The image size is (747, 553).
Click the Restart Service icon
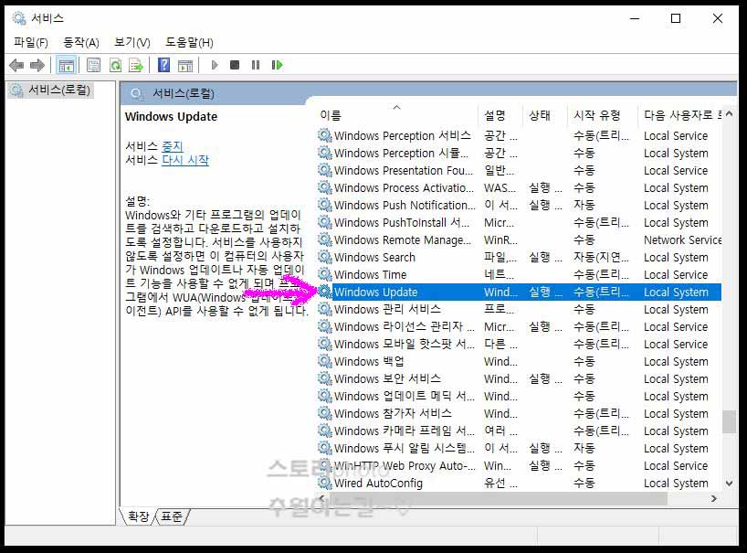point(277,65)
